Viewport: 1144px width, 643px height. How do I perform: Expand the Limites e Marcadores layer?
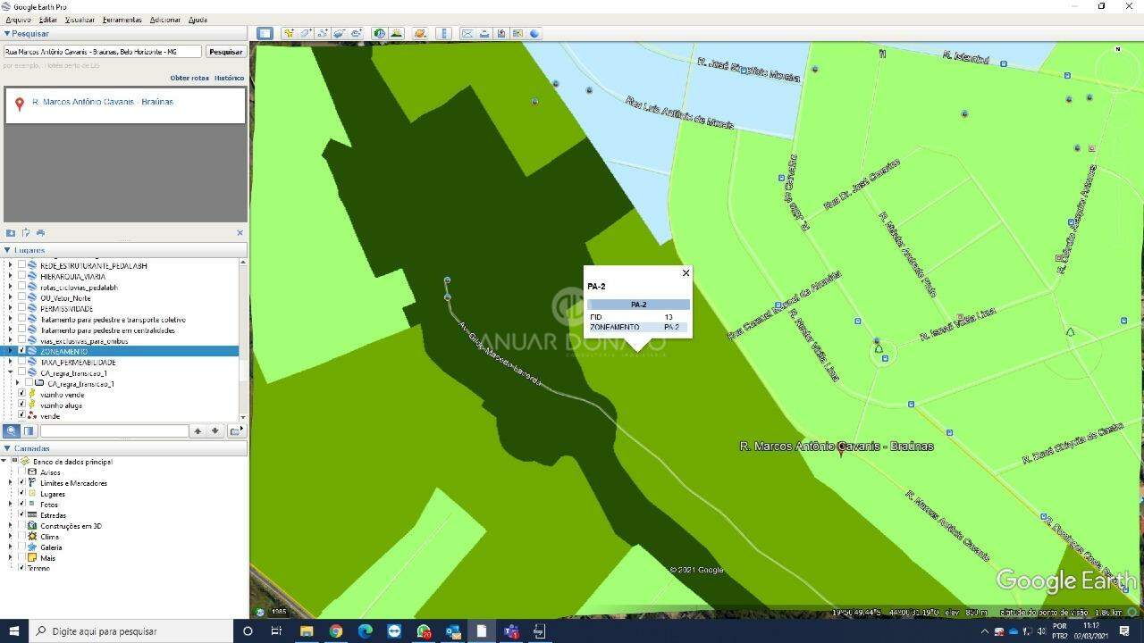click(11, 483)
